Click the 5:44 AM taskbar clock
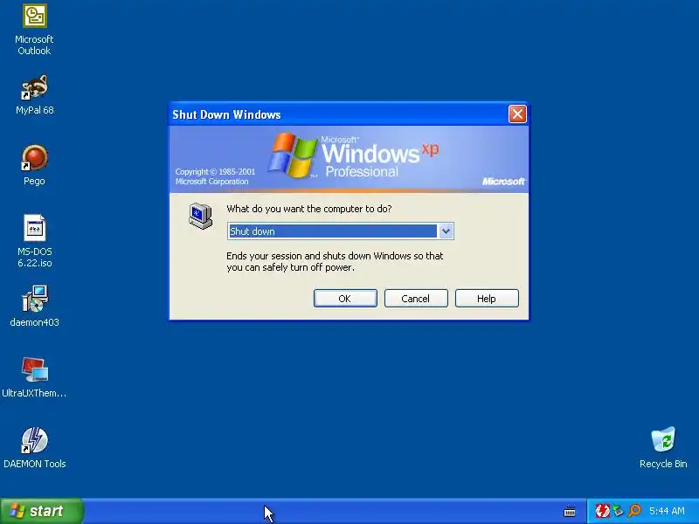Image resolution: width=699 pixels, height=524 pixels. click(667, 511)
